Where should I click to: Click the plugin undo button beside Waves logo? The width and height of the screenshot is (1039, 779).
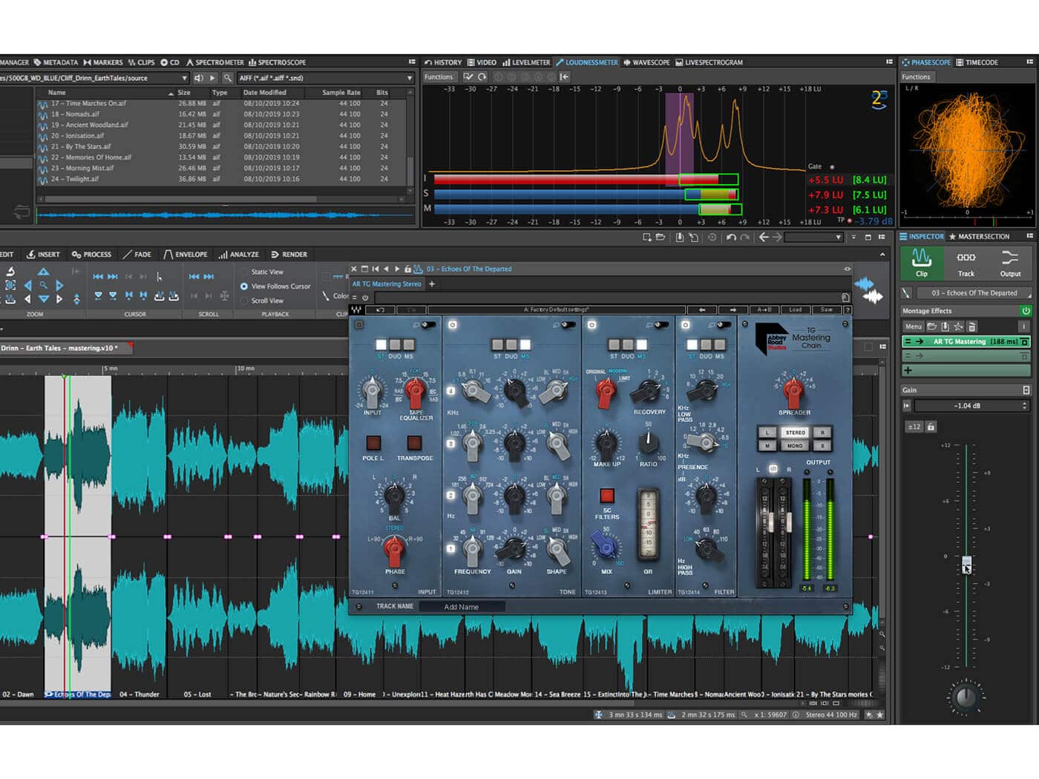coord(381,309)
